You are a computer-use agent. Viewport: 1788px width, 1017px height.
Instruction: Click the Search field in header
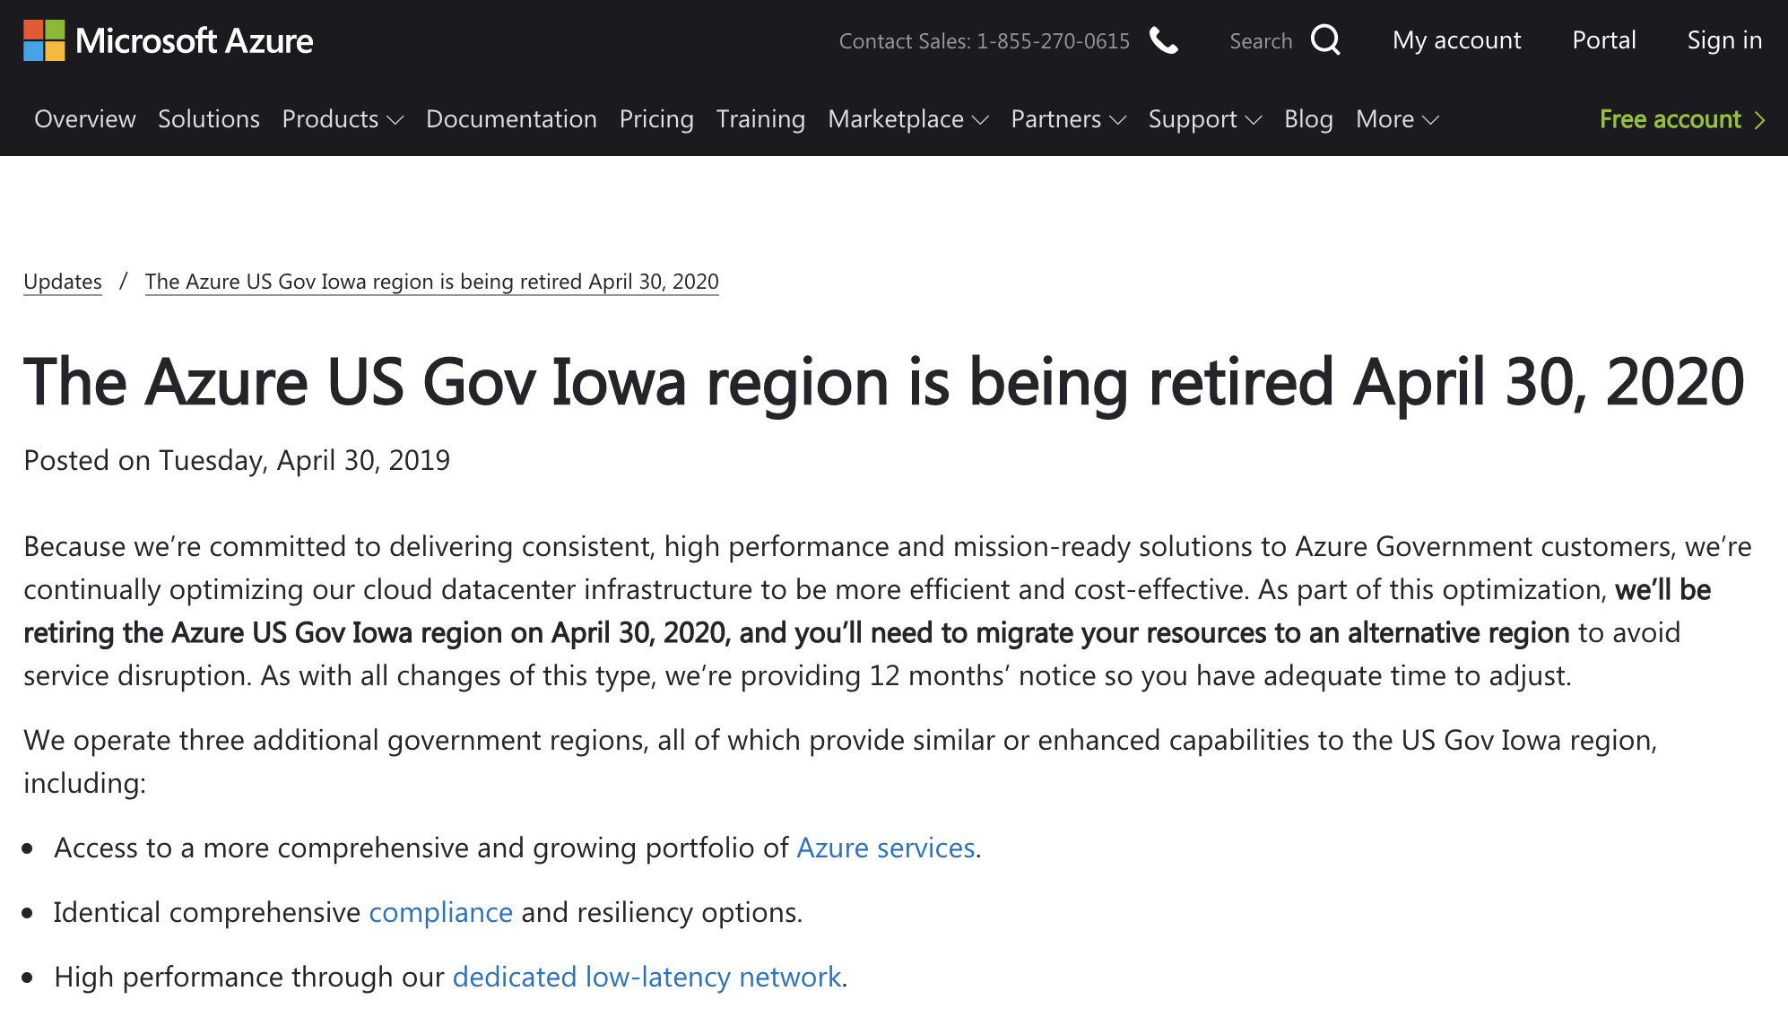(x=1260, y=41)
